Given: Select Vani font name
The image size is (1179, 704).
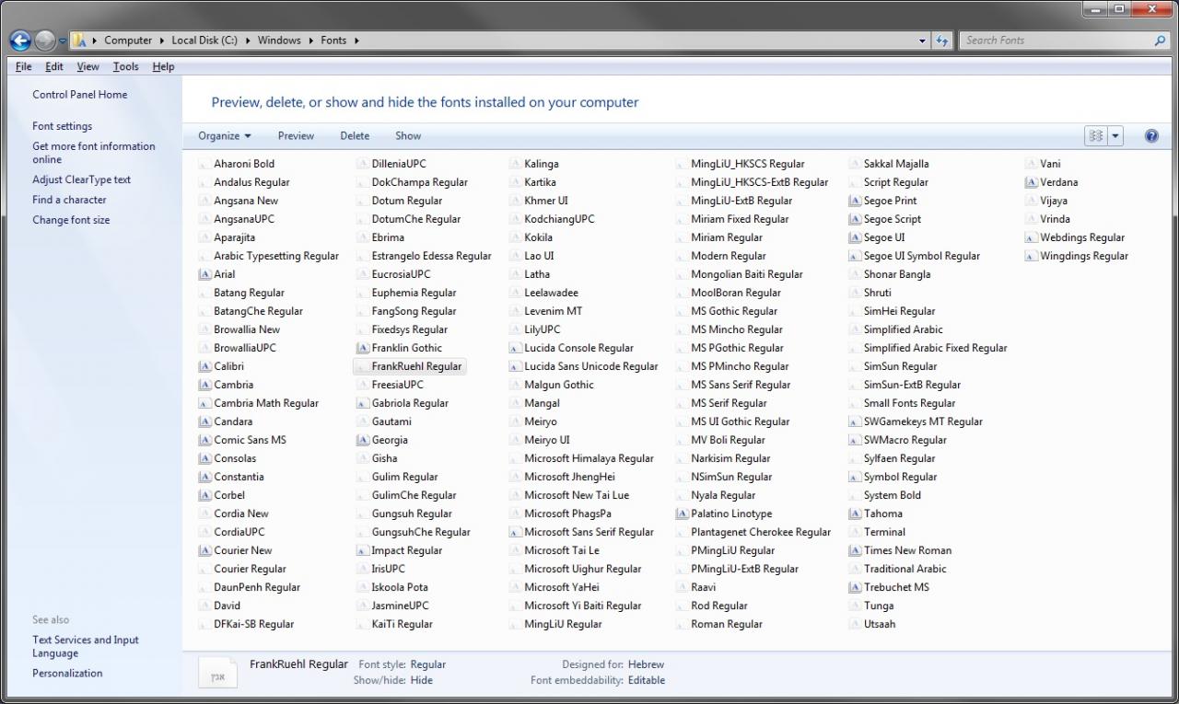Looking at the screenshot, I should (1050, 164).
